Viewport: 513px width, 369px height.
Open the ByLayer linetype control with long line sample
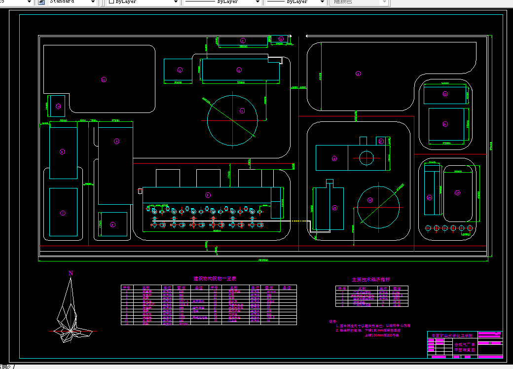click(x=222, y=2)
